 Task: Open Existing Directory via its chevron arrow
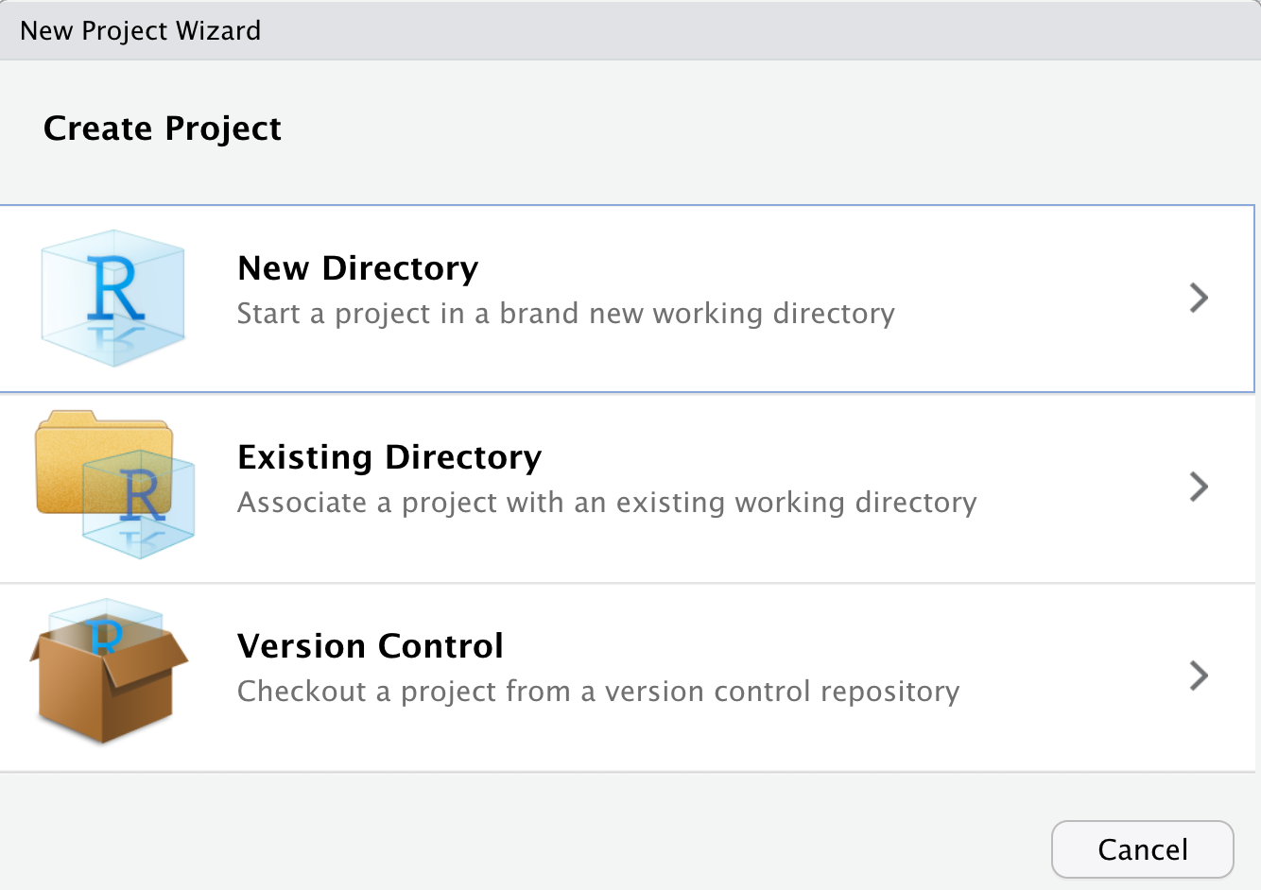pyautogui.click(x=1199, y=487)
